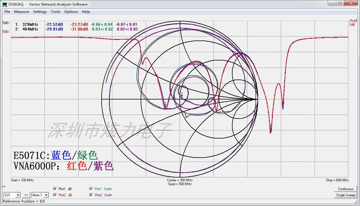Expand the S21 parameter dropdown

[18, 195]
